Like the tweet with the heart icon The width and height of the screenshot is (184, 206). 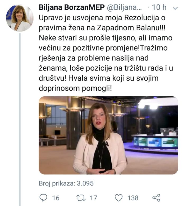(119, 198)
